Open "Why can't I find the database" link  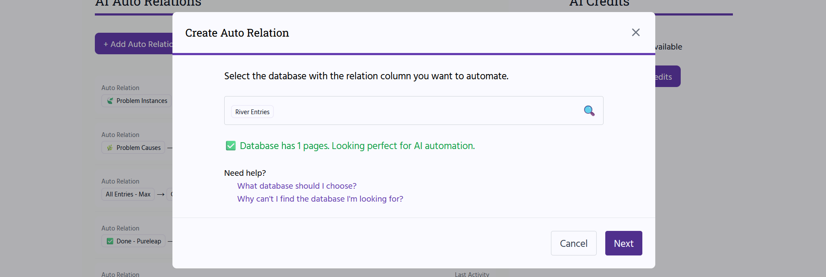pos(320,199)
